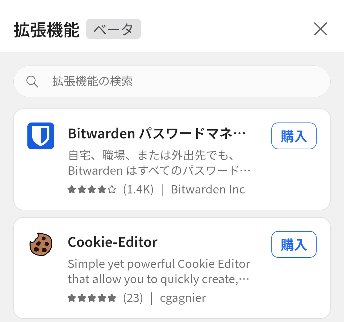Click the ベータ badge next to the heading
The width and height of the screenshot is (344, 322).
point(113,29)
